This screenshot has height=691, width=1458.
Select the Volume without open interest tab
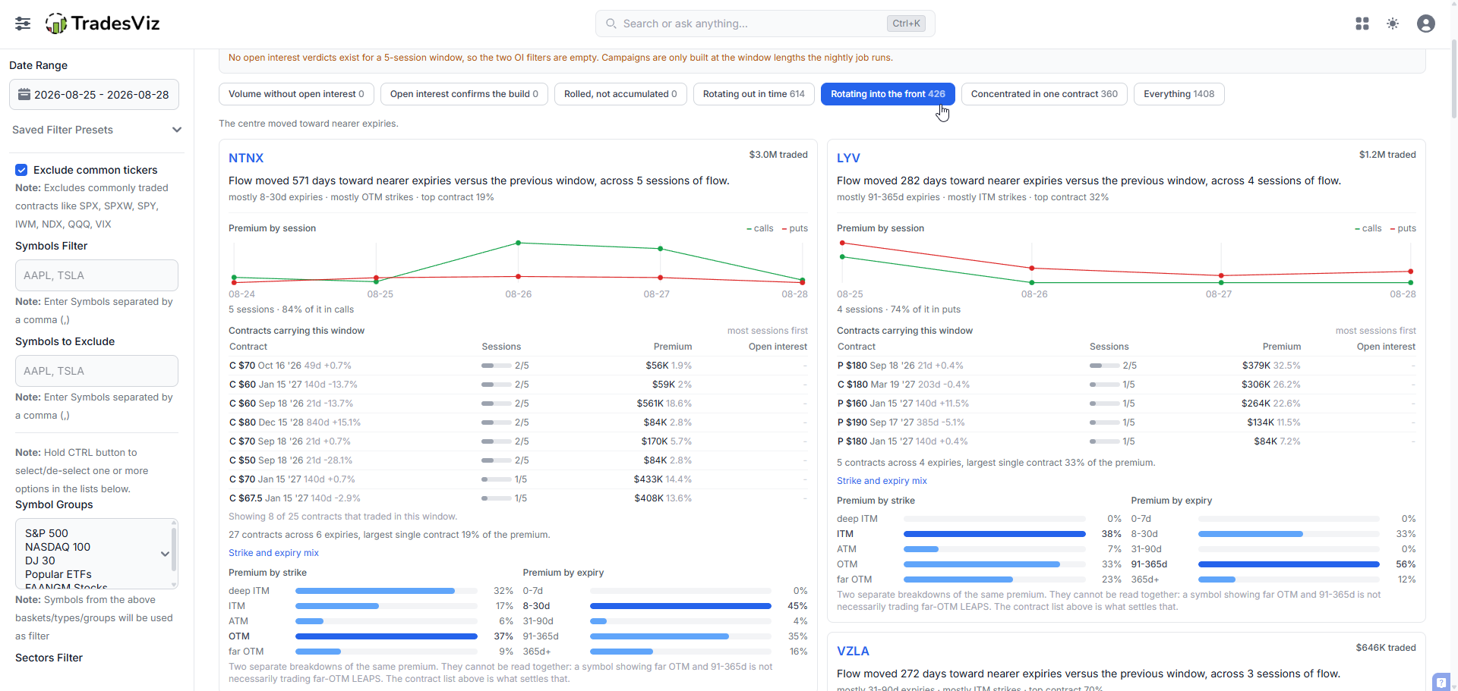[x=296, y=94]
